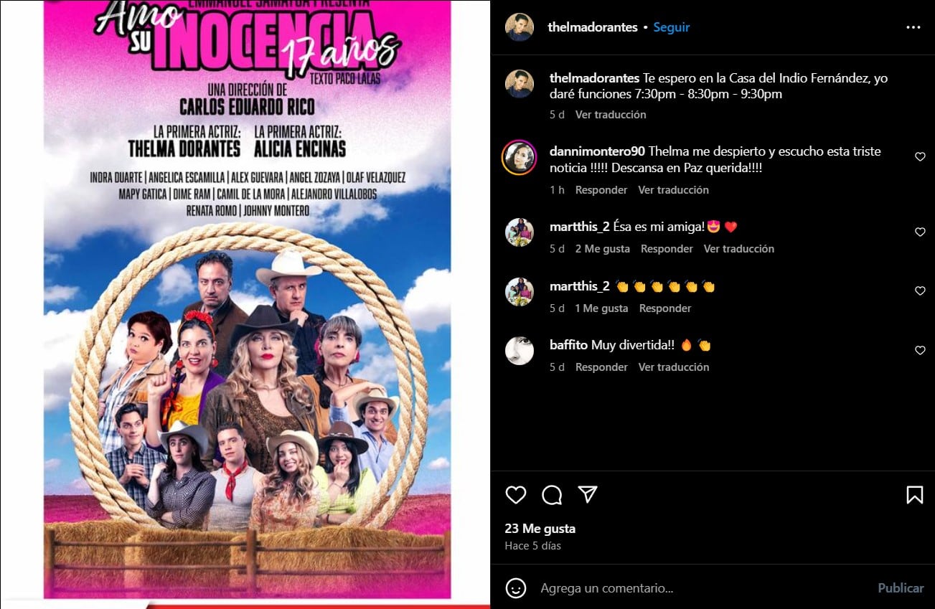Image resolution: width=935 pixels, height=609 pixels.
Task: Click the Publicar button
Action: [901, 588]
